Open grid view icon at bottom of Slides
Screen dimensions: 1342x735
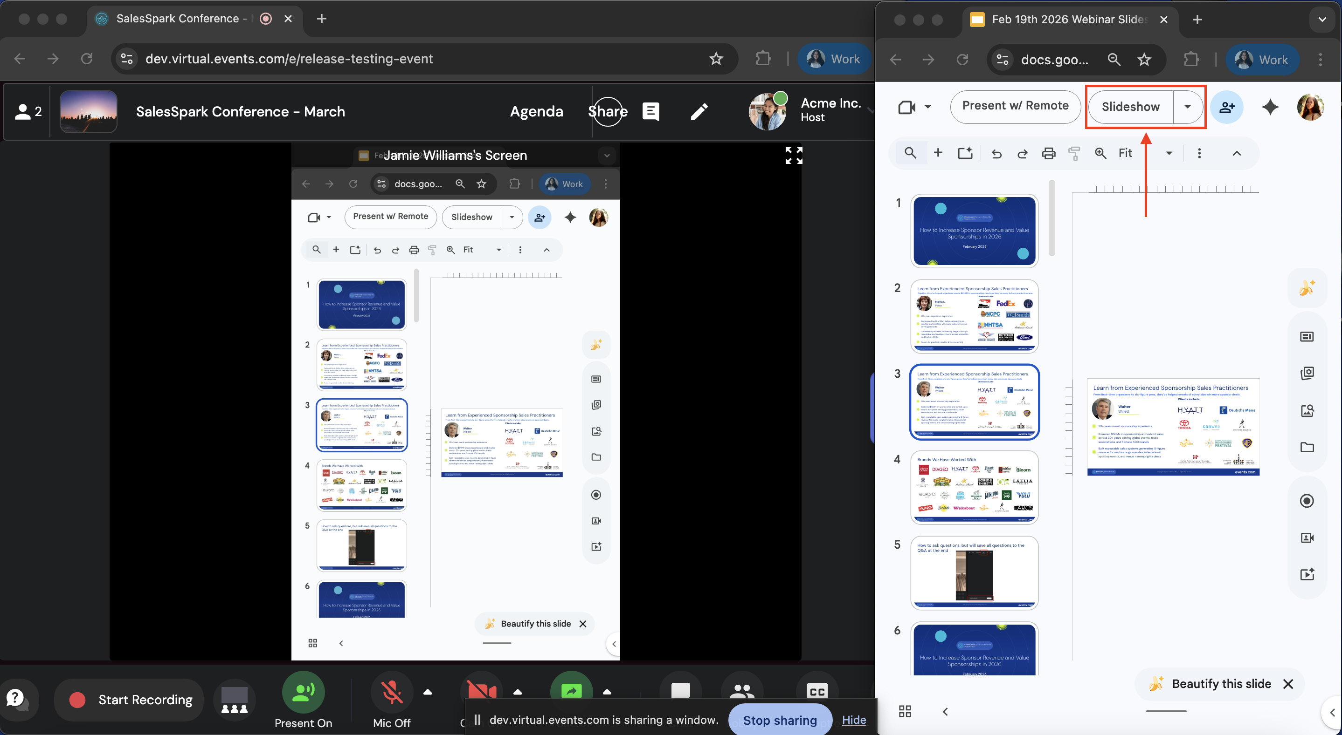905,712
